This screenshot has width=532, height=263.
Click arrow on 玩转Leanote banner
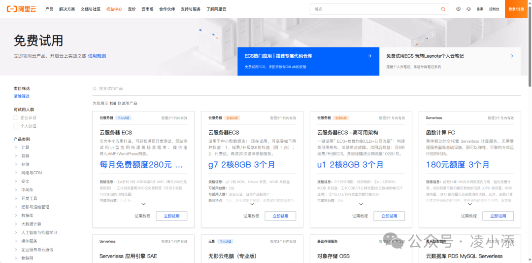click(x=511, y=56)
